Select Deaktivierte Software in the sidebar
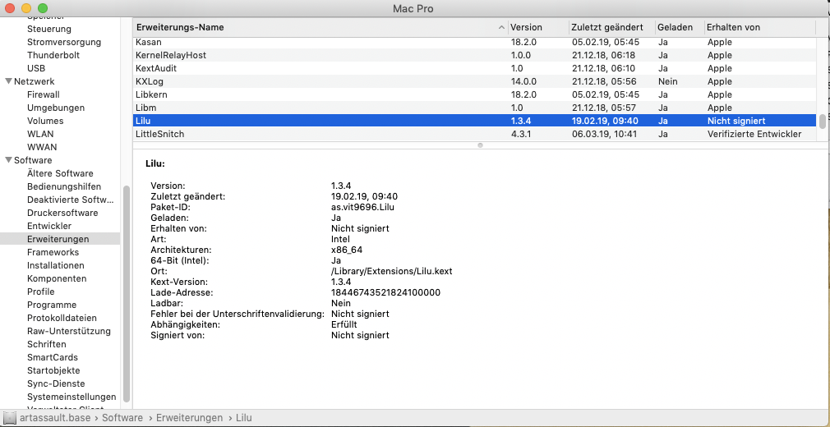This screenshot has width=830, height=427. coord(71,200)
